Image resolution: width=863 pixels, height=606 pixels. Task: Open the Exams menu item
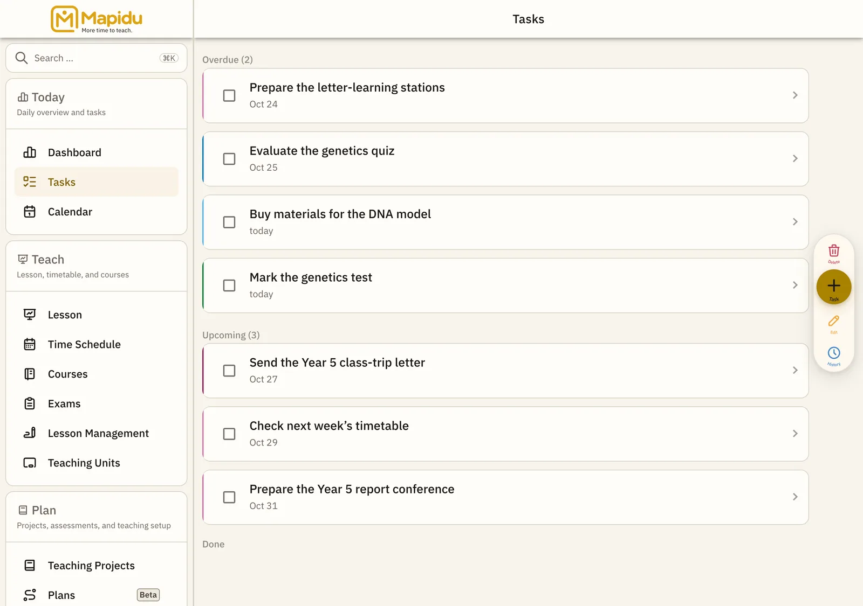click(97, 403)
